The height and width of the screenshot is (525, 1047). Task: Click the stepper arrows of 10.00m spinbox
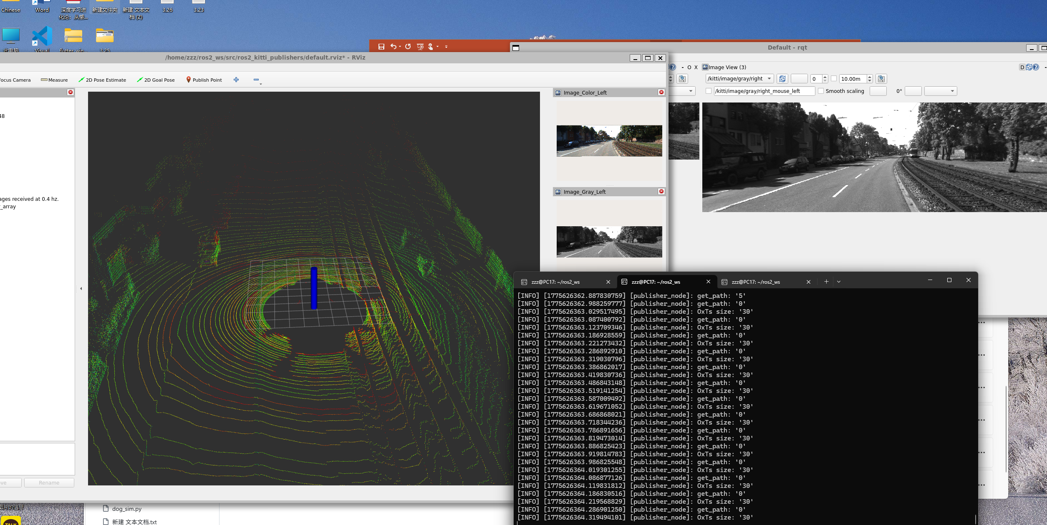[870, 79]
